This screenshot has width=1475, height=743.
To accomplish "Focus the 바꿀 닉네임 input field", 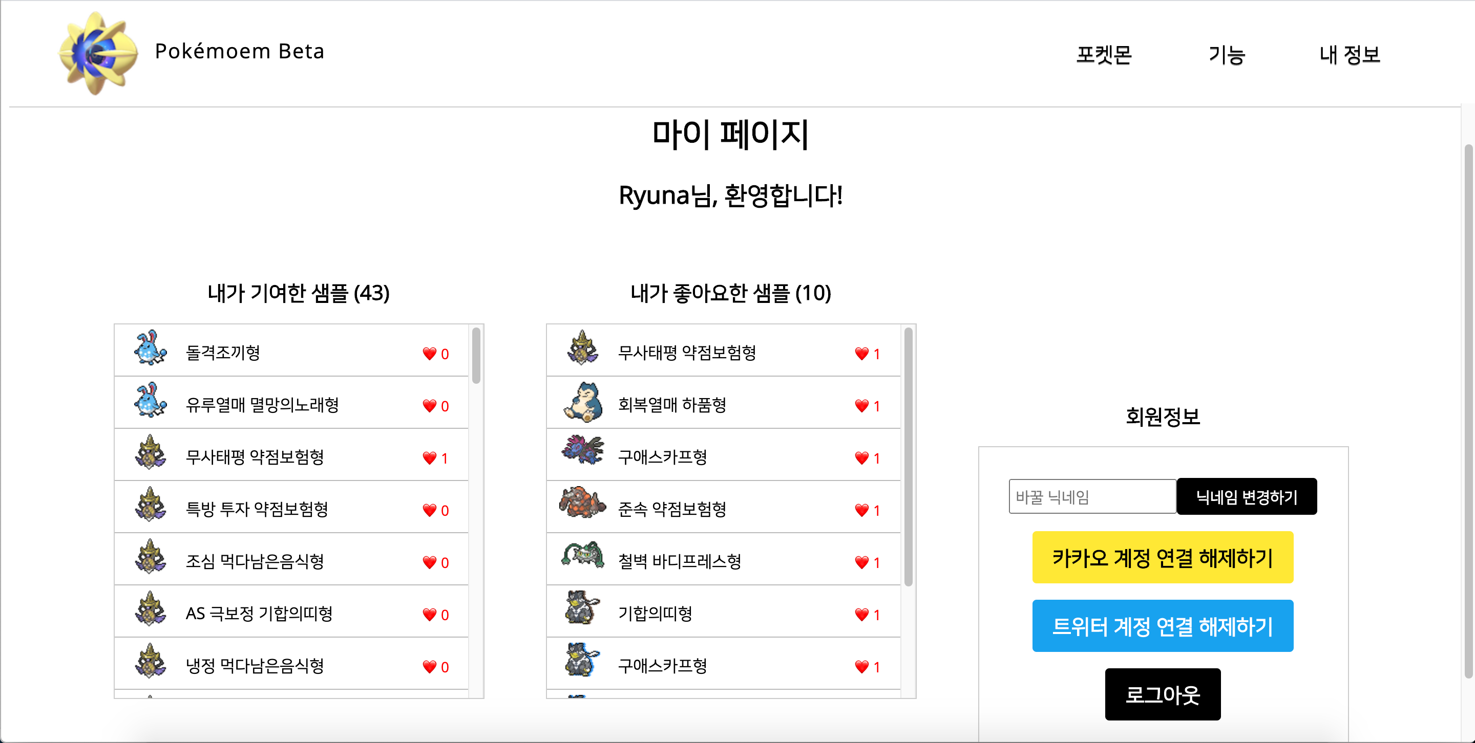I will 1092,496.
